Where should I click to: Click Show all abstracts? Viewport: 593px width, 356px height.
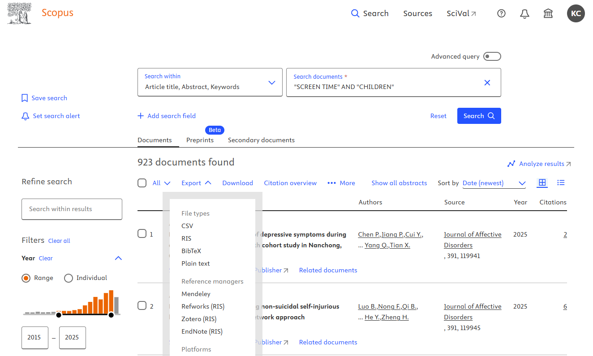click(399, 183)
